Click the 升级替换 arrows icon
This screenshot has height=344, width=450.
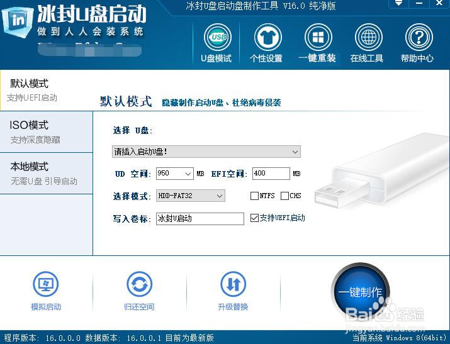point(233,284)
